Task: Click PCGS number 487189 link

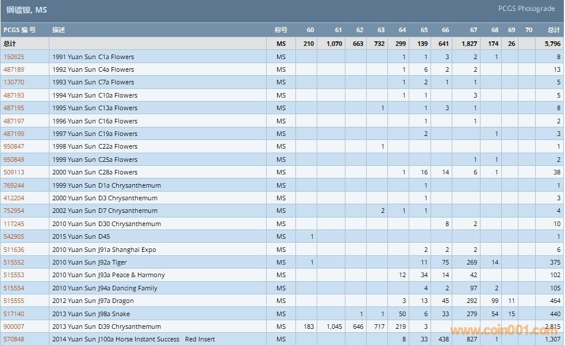Action: click(x=14, y=69)
